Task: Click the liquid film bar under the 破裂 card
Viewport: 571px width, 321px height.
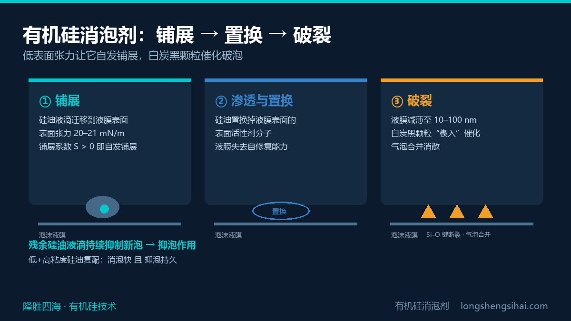Action: coord(462,224)
